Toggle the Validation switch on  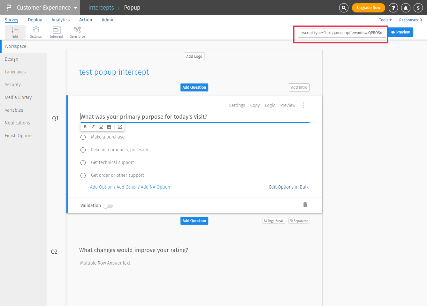point(108,206)
